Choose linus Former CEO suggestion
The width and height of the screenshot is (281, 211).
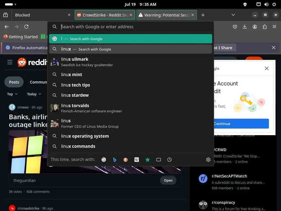pyautogui.click(x=131, y=123)
